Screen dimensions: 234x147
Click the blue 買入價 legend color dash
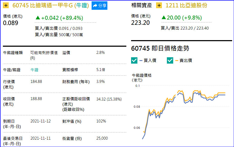coord(141,61)
